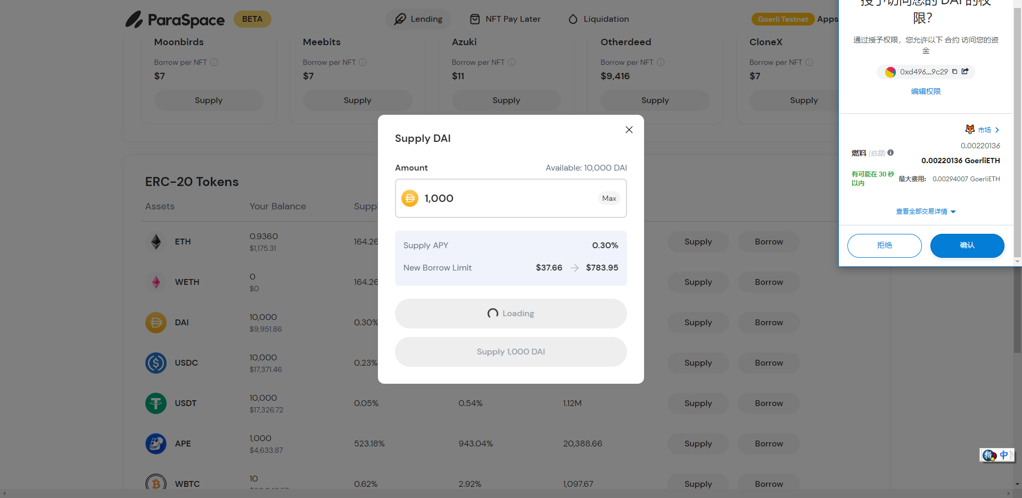The image size is (1022, 498).
Task: Go to the Liquidation tab
Action: click(x=598, y=19)
